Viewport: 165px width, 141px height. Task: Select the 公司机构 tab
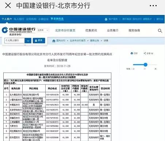pos(31,19)
